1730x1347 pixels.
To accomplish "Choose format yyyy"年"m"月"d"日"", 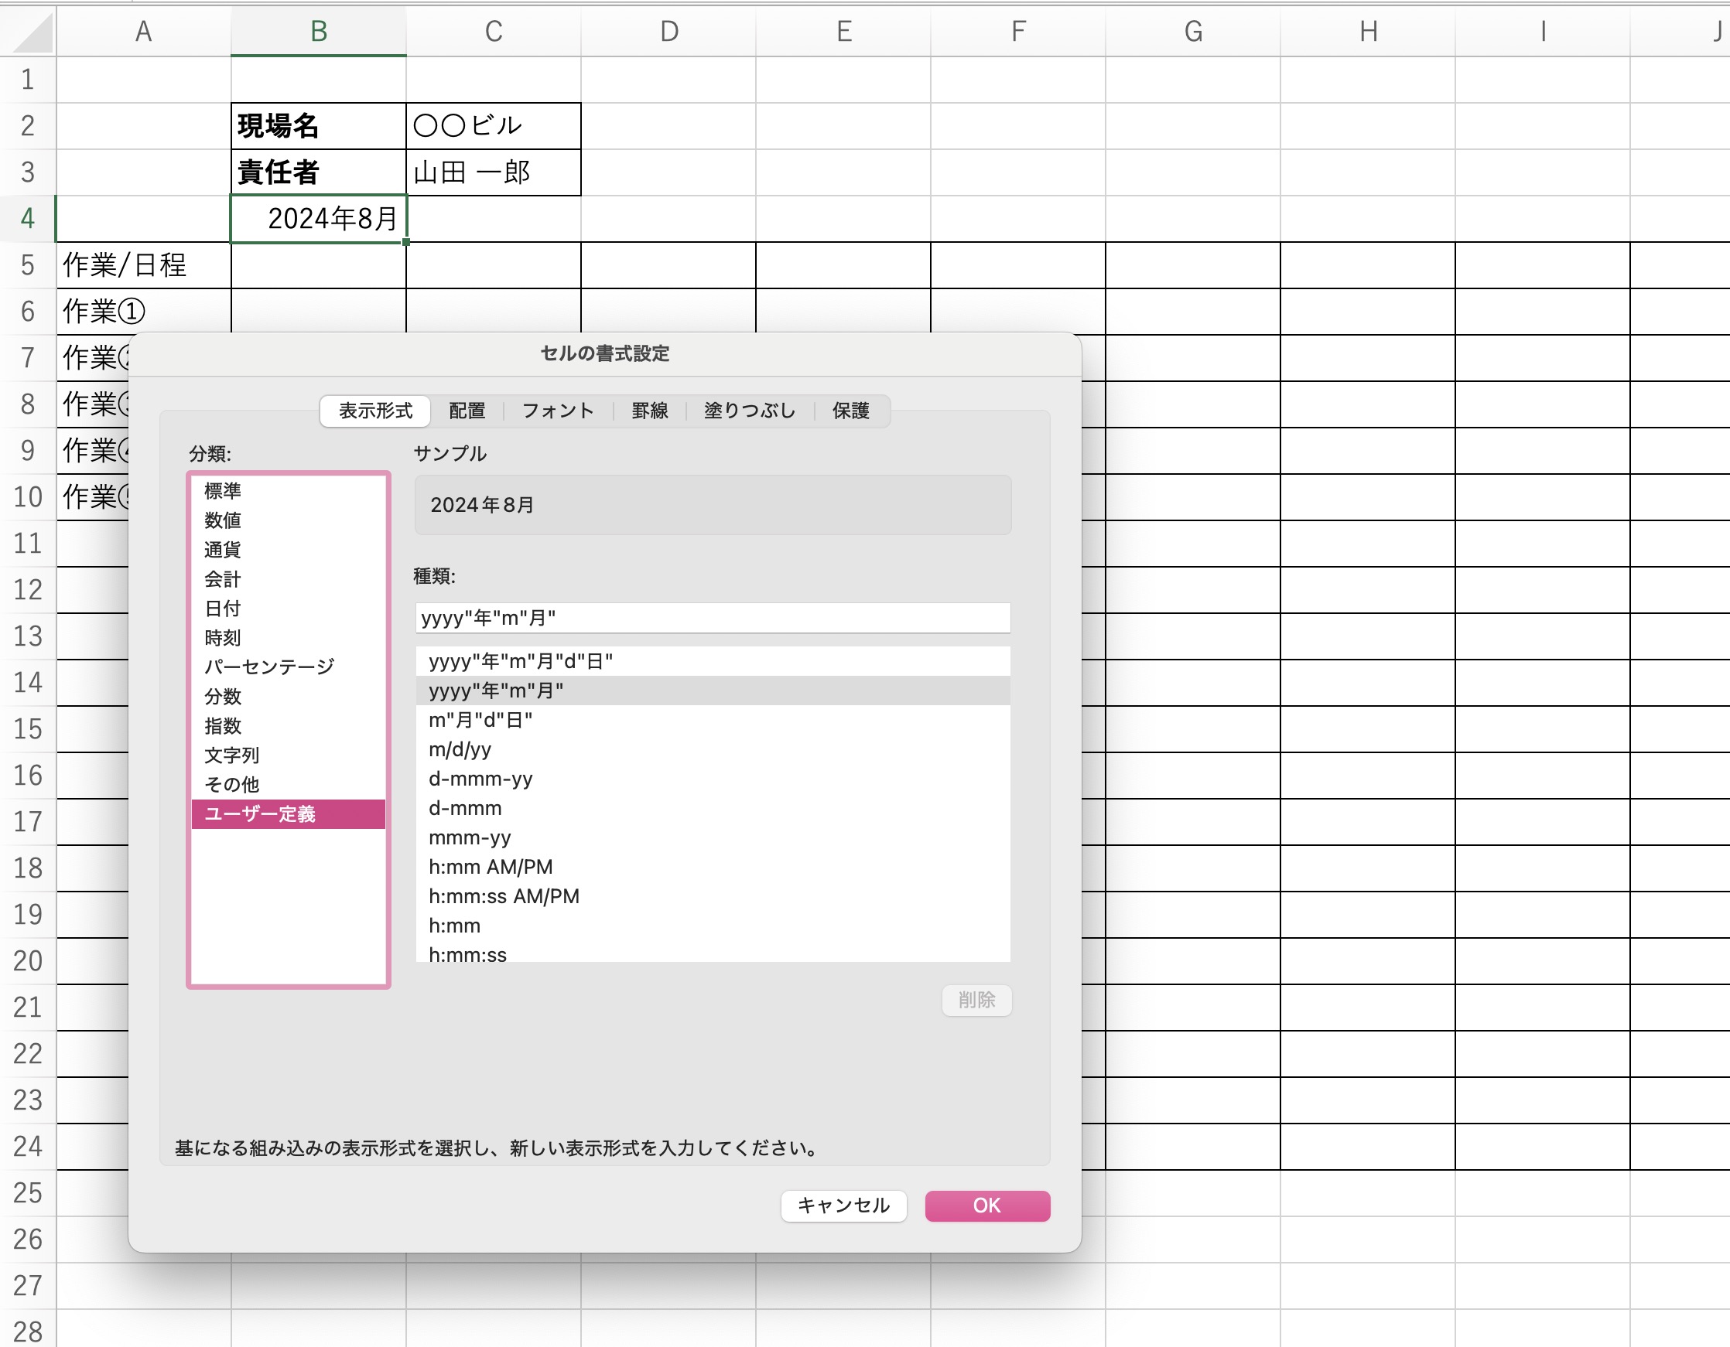I will tap(713, 661).
